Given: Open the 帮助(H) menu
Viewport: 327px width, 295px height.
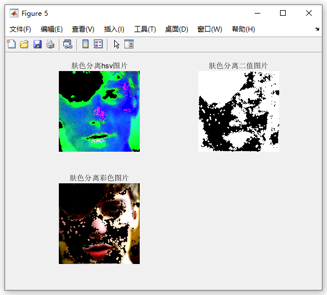Looking at the screenshot, I should click(243, 29).
